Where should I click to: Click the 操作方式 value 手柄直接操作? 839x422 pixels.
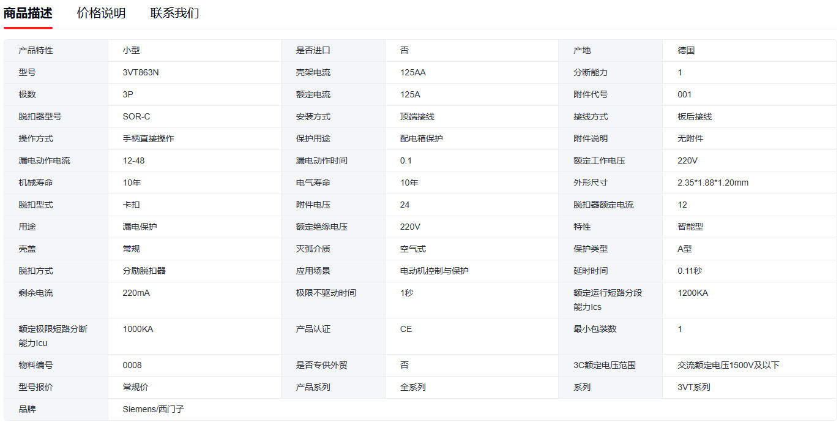pyautogui.click(x=149, y=138)
